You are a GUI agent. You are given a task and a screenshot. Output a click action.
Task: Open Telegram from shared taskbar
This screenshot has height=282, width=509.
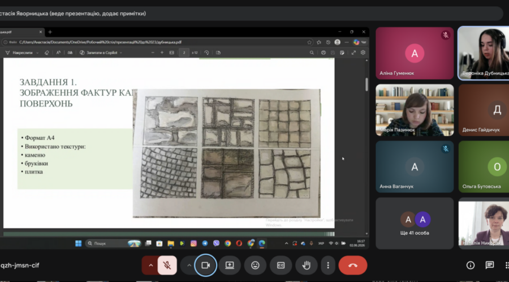205,243
